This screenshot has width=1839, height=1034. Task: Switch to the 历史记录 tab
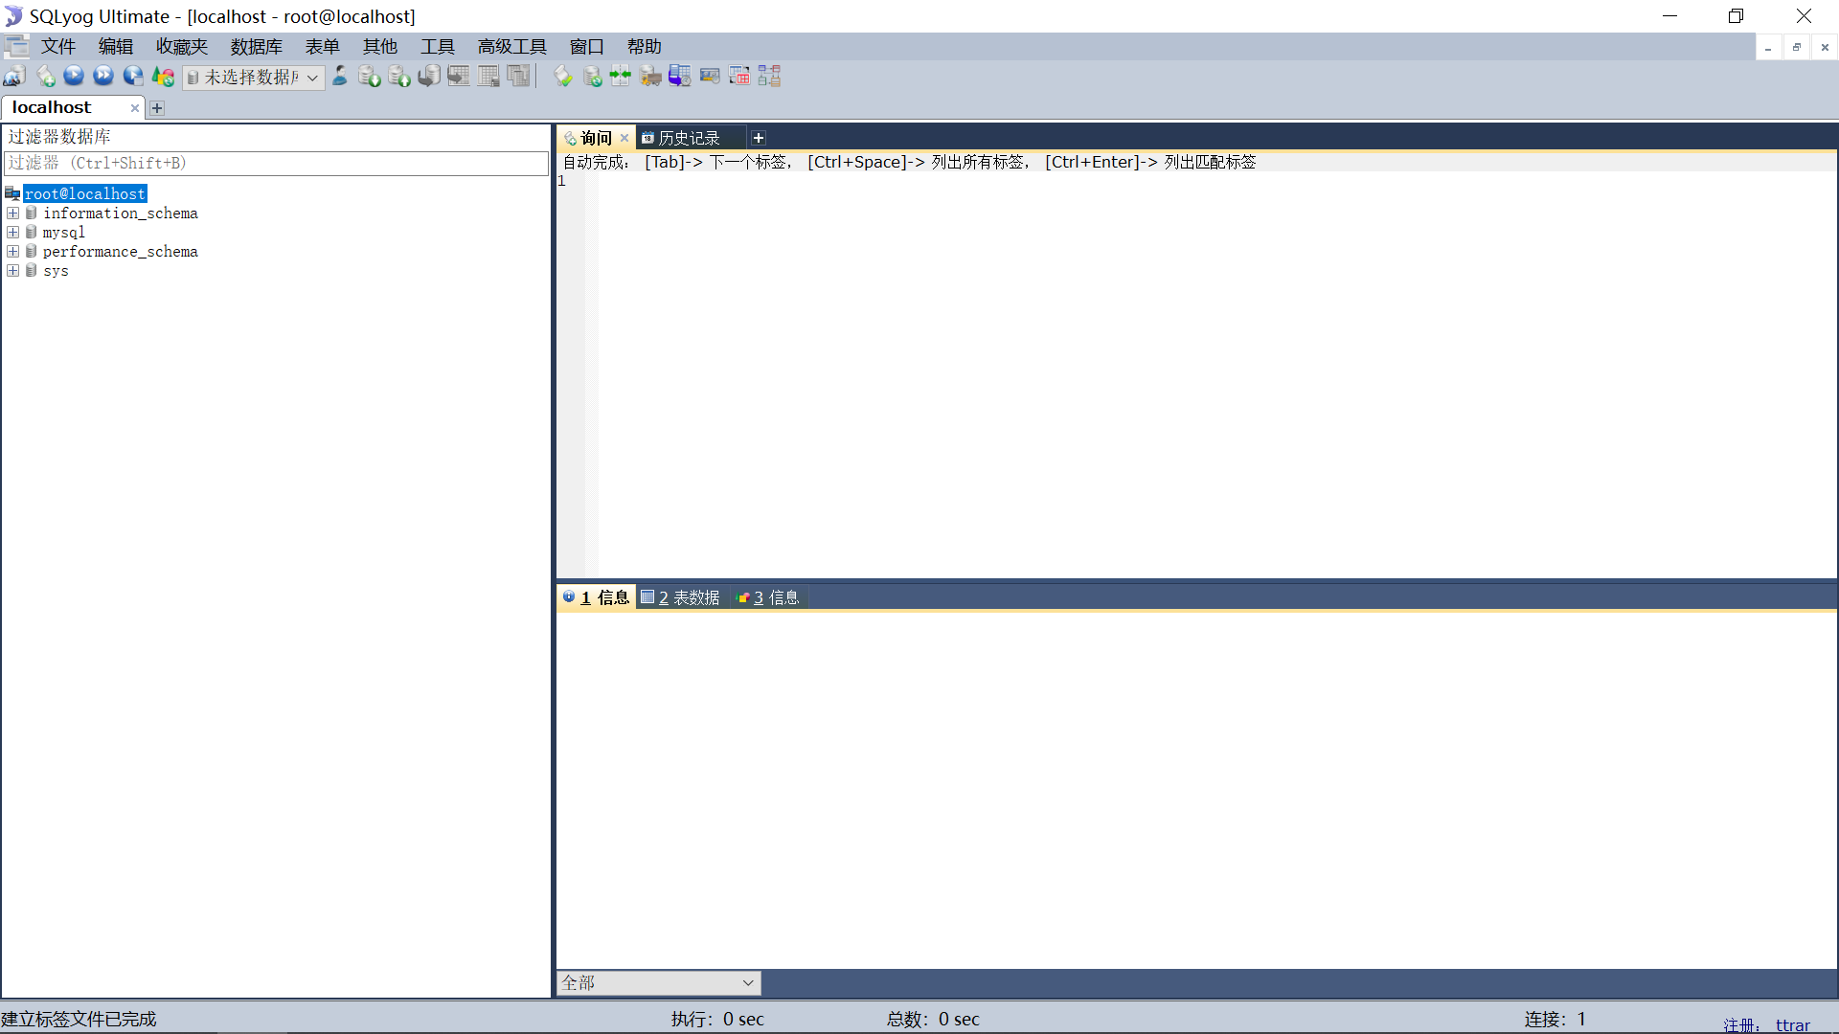click(x=688, y=138)
